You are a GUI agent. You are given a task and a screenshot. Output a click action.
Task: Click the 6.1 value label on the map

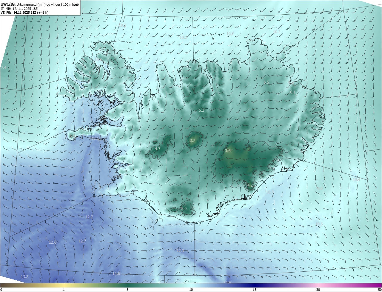pos(293,92)
